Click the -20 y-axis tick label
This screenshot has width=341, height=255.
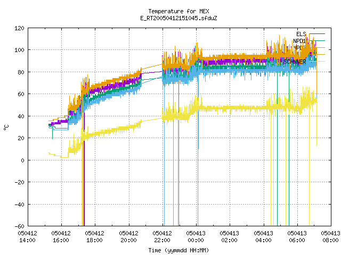[20, 182]
